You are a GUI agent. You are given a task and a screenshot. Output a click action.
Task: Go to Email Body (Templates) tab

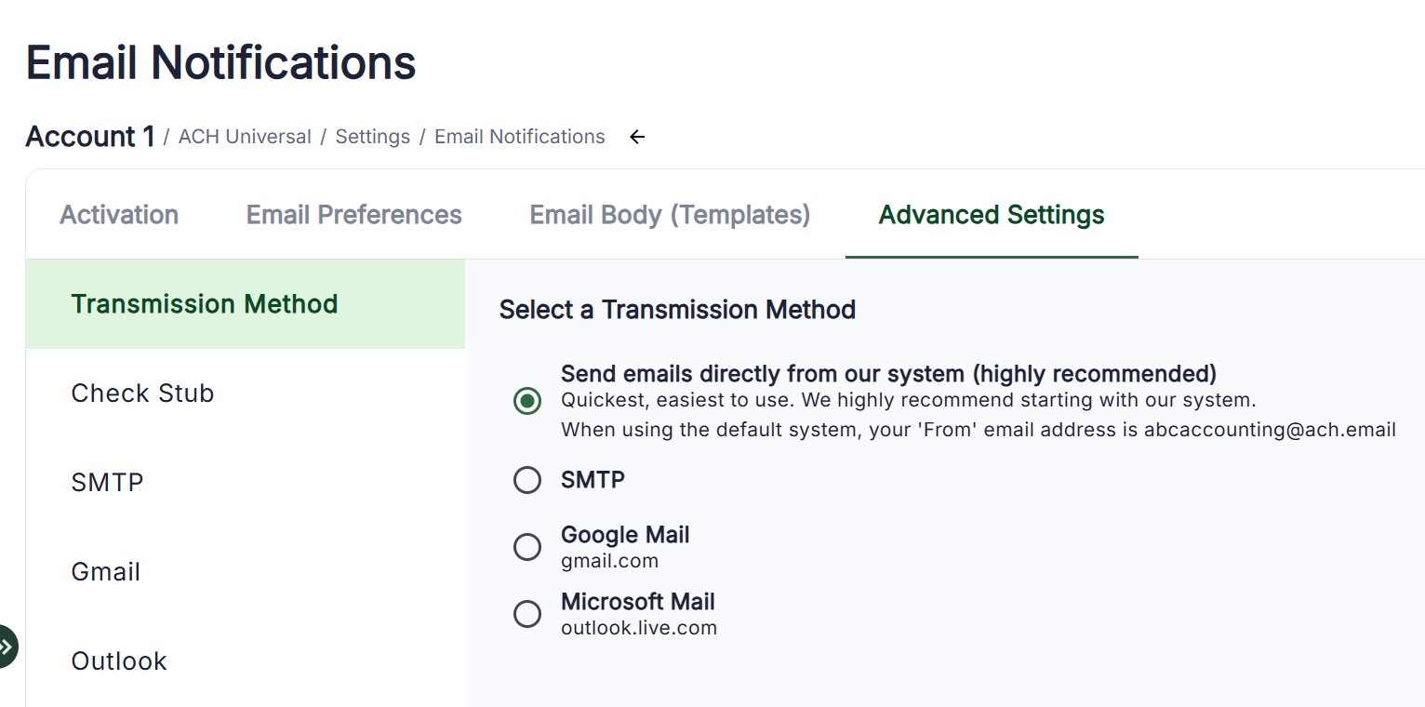[x=670, y=215]
